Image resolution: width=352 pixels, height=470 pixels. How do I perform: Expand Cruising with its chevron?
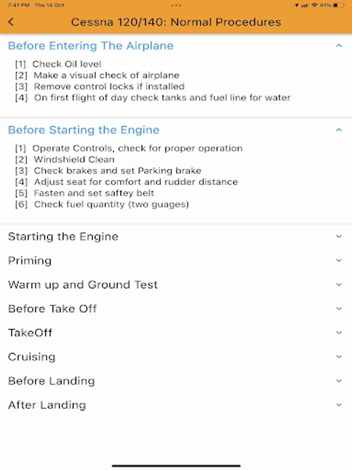tap(339, 357)
